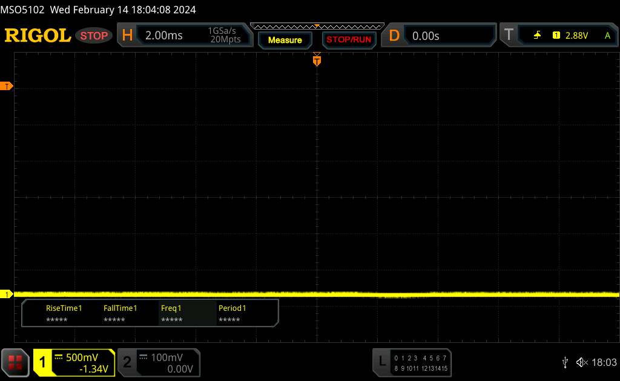Click the USB connection status icon
Image resolution: width=620 pixels, height=381 pixels.
[565, 362]
